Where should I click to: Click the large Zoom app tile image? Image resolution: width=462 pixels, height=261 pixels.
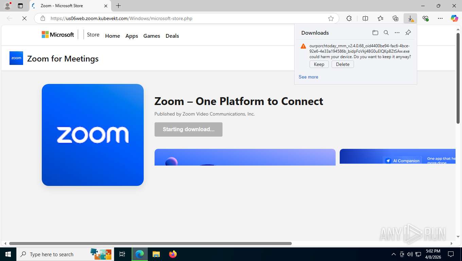coord(93,135)
